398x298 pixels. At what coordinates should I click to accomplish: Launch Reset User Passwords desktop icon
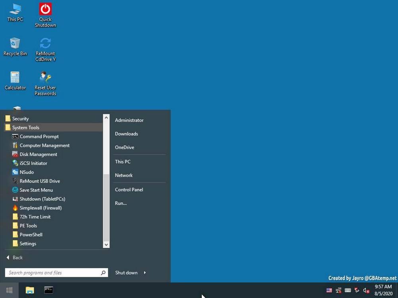45,78
